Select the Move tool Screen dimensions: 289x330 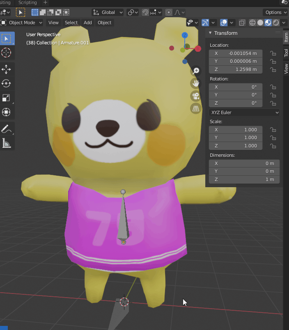pos(6,69)
